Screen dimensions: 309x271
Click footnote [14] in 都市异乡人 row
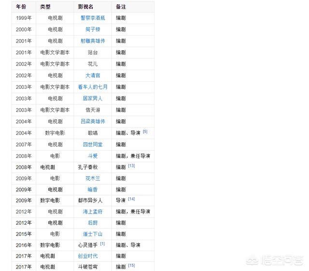click(x=131, y=199)
